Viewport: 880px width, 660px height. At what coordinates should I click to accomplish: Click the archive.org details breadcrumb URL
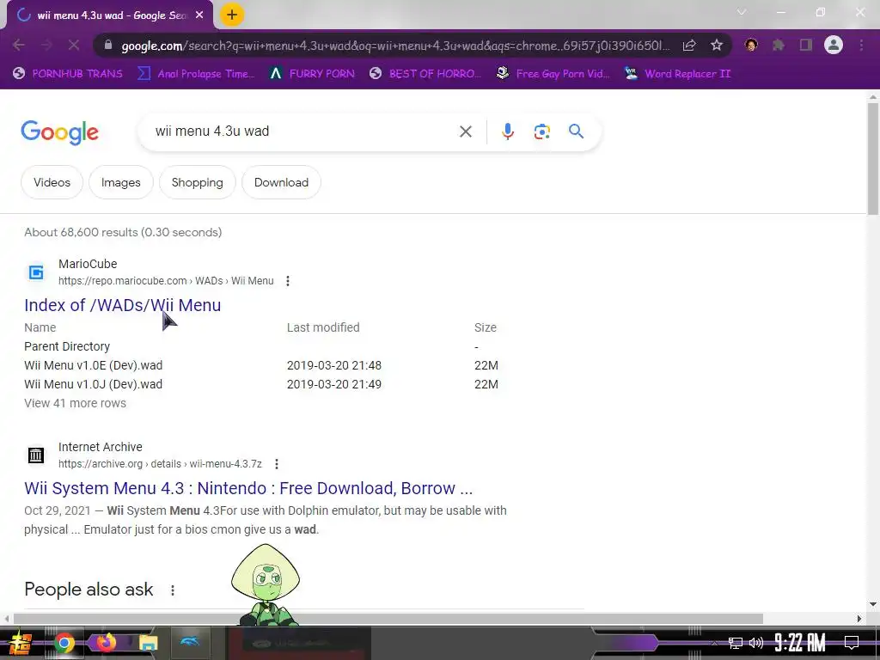click(160, 464)
